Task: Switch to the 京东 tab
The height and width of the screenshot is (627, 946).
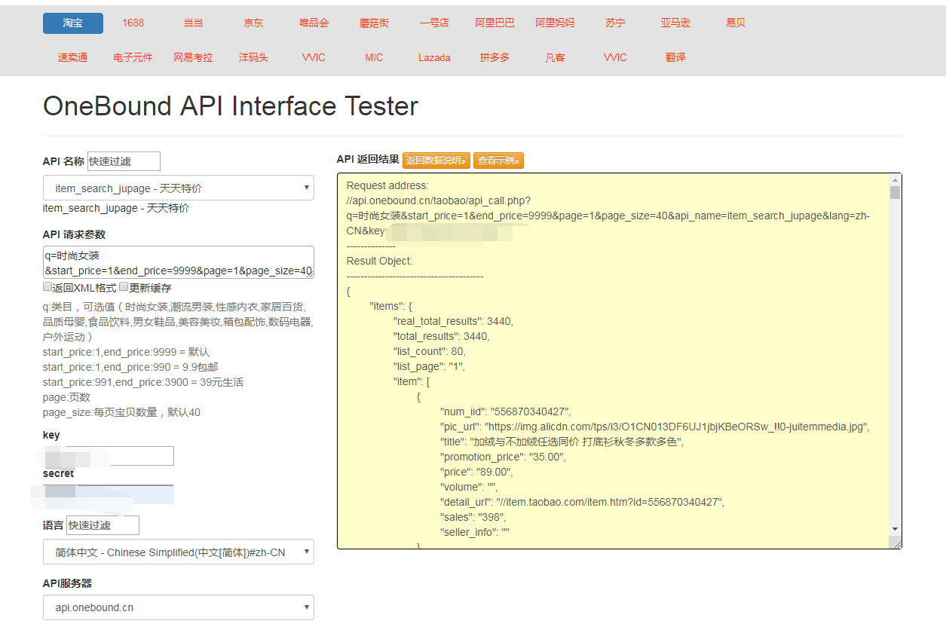Action: (x=254, y=23)
